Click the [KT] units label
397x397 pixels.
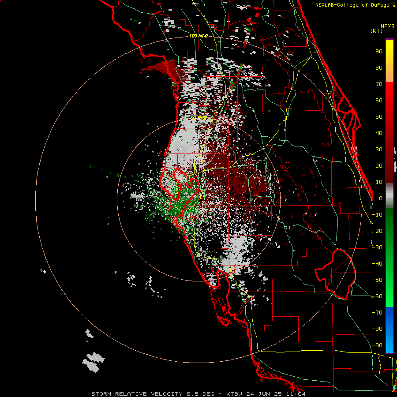(x=376, y=30)
